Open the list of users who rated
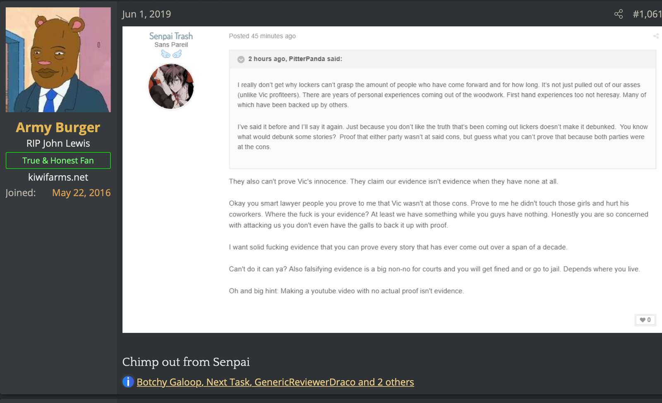This screenshot has height=403, width=662. click(x=275, y=382)
